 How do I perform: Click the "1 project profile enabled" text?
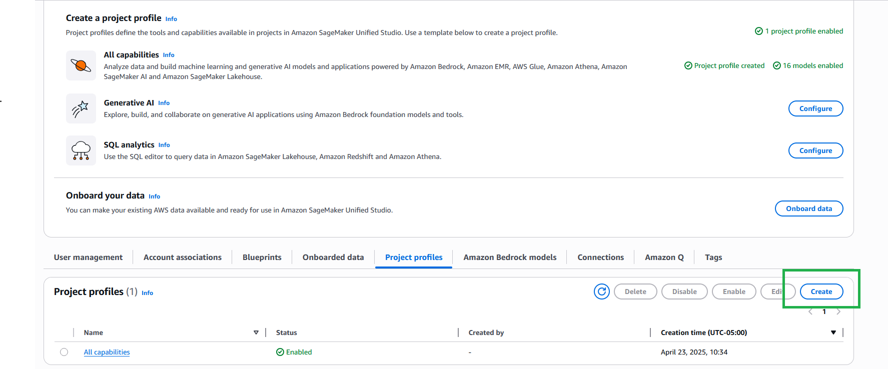click(x=804, y=31)
